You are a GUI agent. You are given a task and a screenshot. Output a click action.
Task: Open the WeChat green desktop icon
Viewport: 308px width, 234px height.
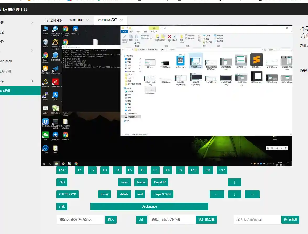[45, 136]
